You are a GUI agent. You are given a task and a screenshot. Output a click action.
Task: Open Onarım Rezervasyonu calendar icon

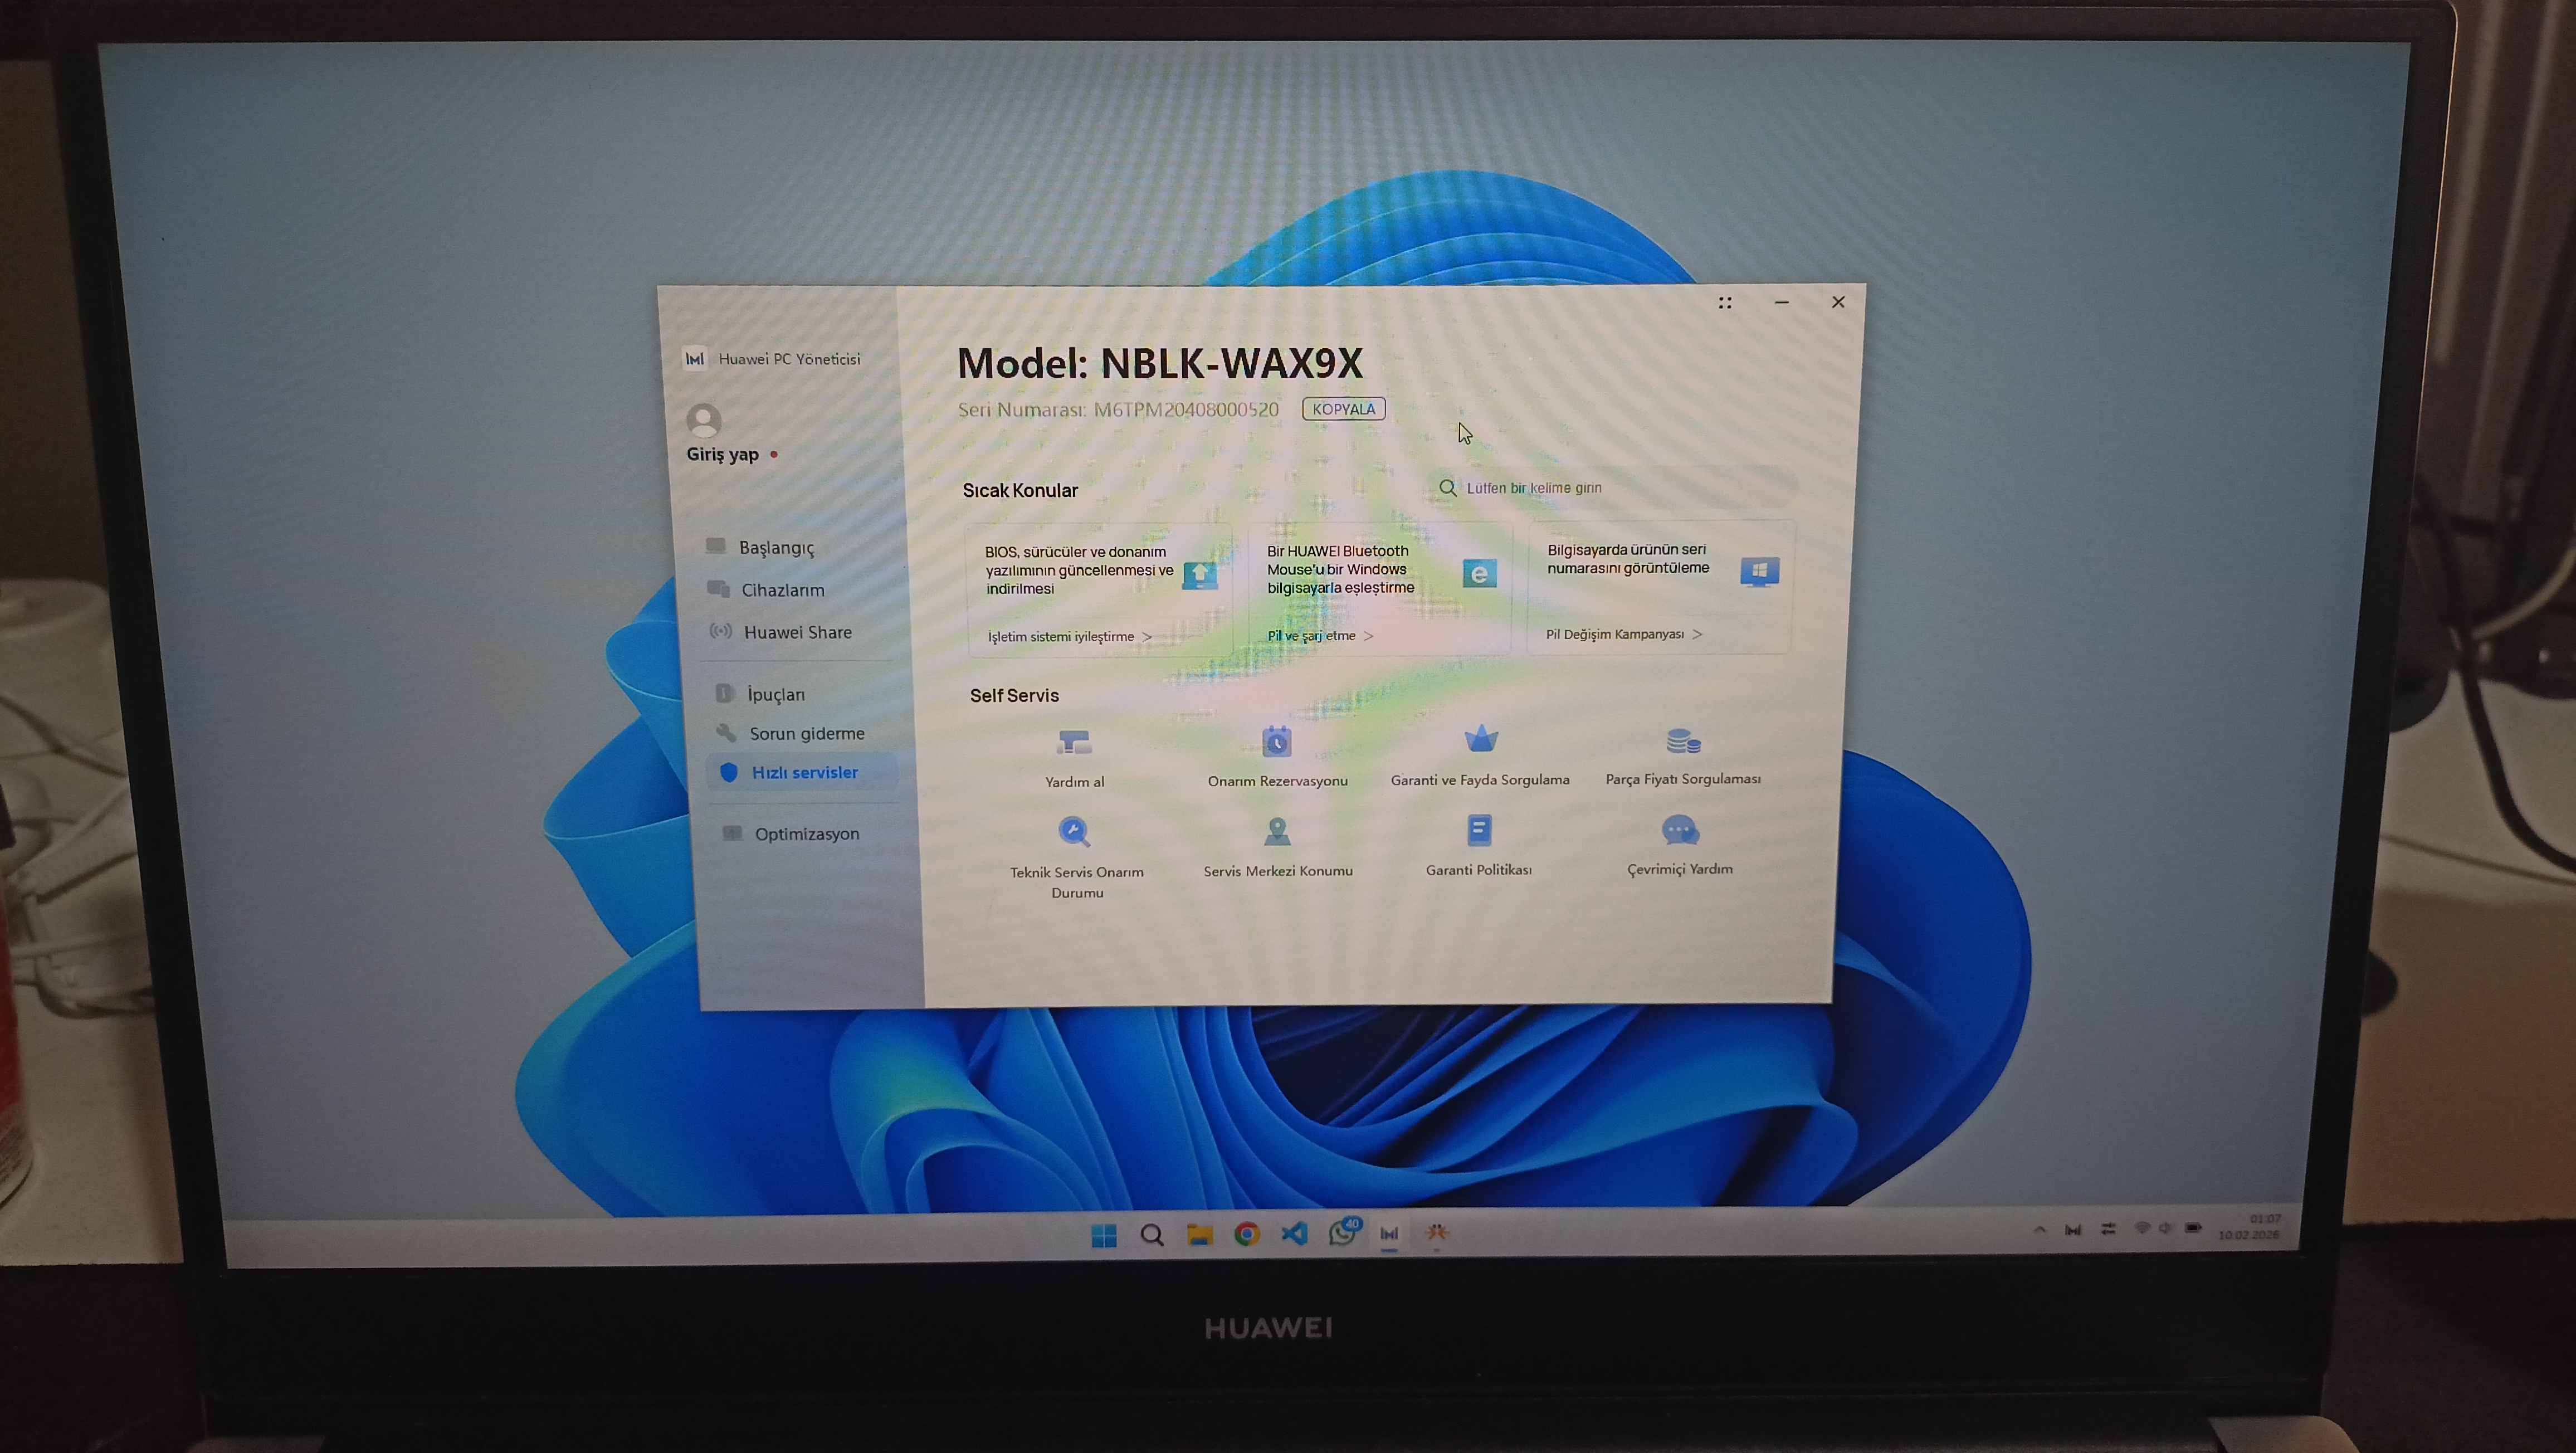coord(1277,742)
